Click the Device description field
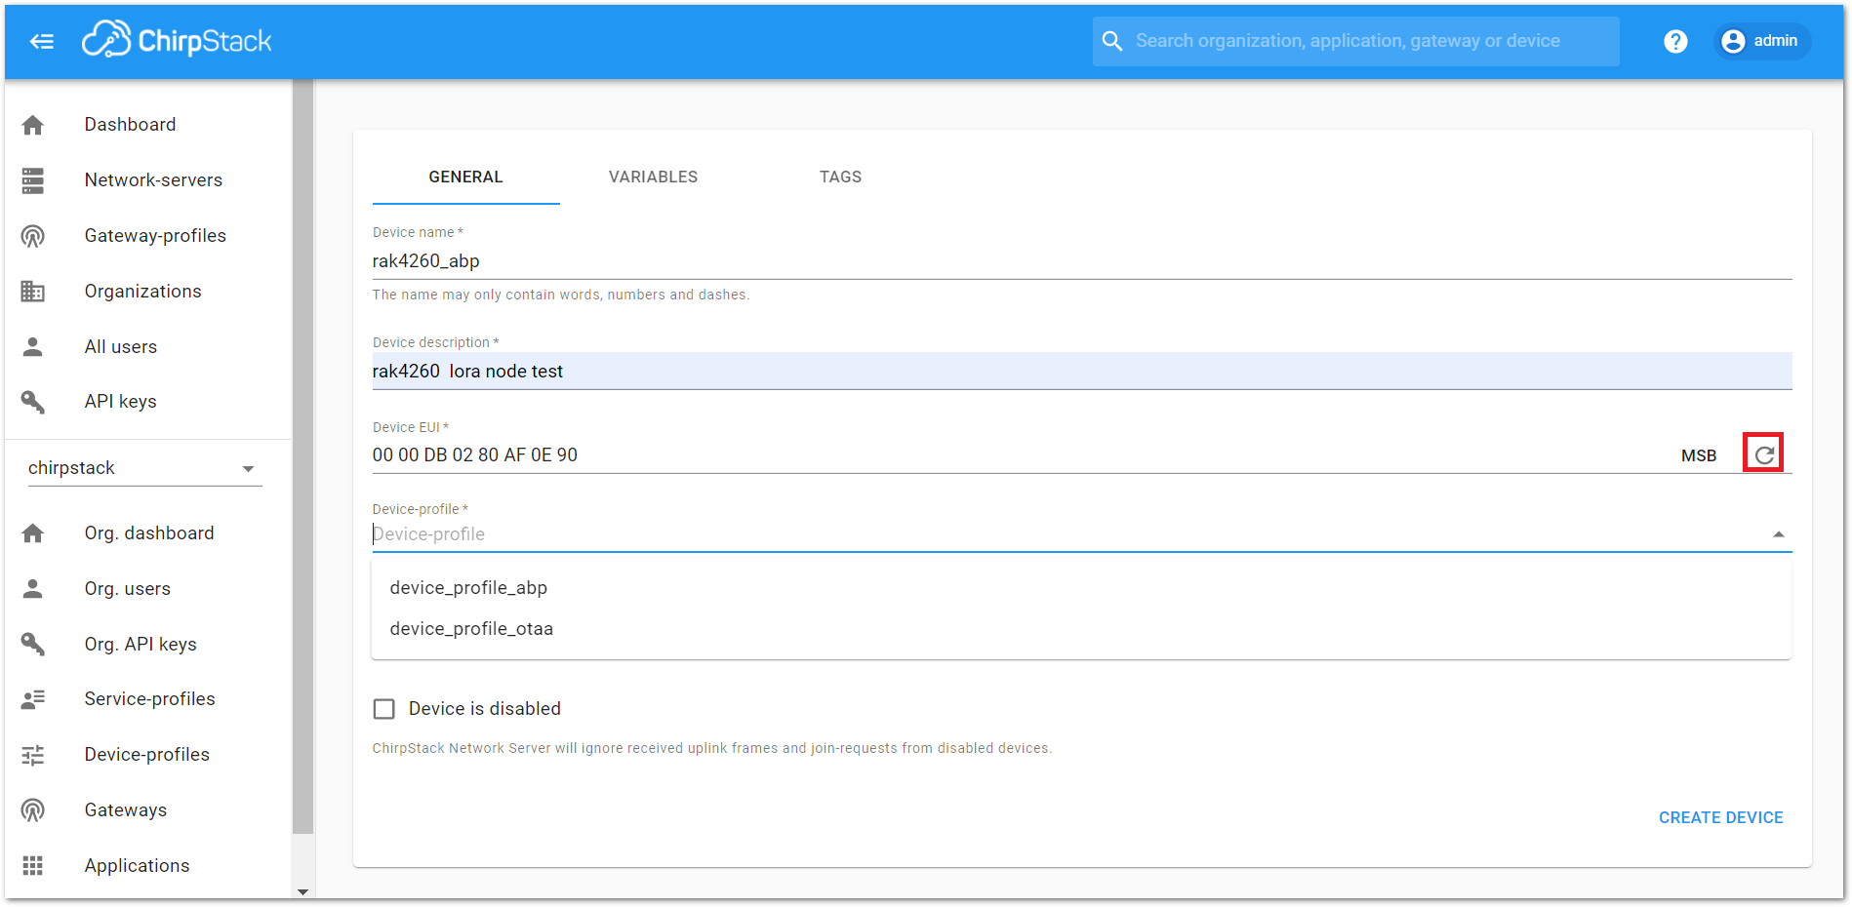 (1081, 372)
